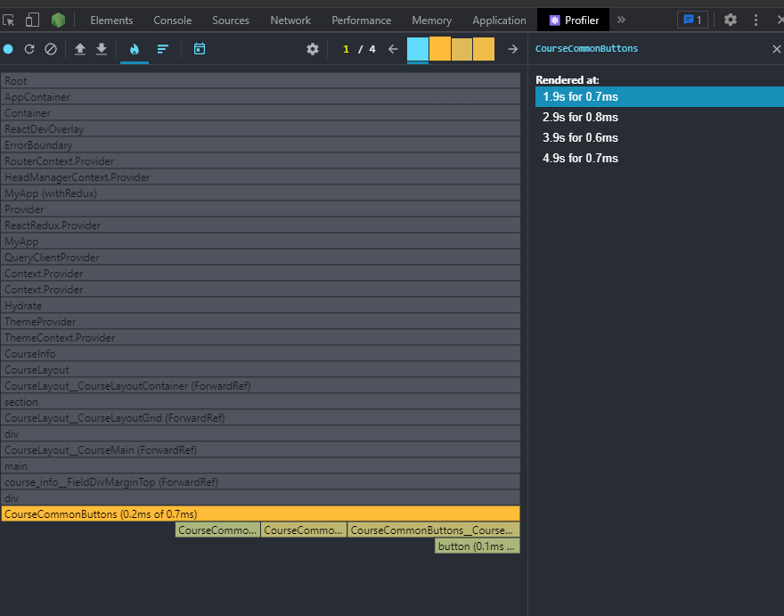Open the console messages issue counter

click(x=692, y=20)
